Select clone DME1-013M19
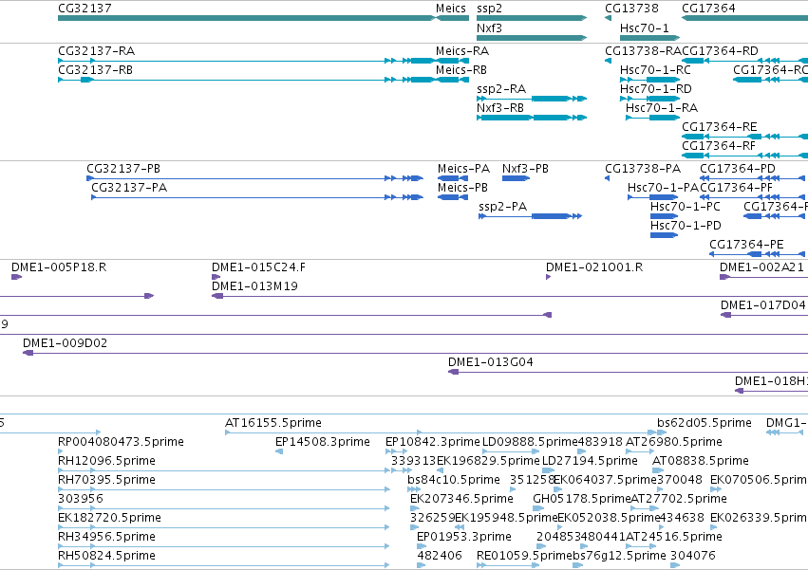The height and width of the screenshot is (570, 808). 510,296
